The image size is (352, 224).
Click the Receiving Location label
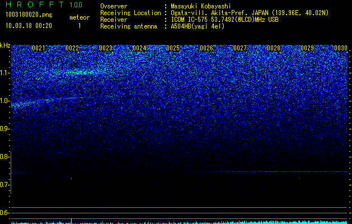coord(130,13)
